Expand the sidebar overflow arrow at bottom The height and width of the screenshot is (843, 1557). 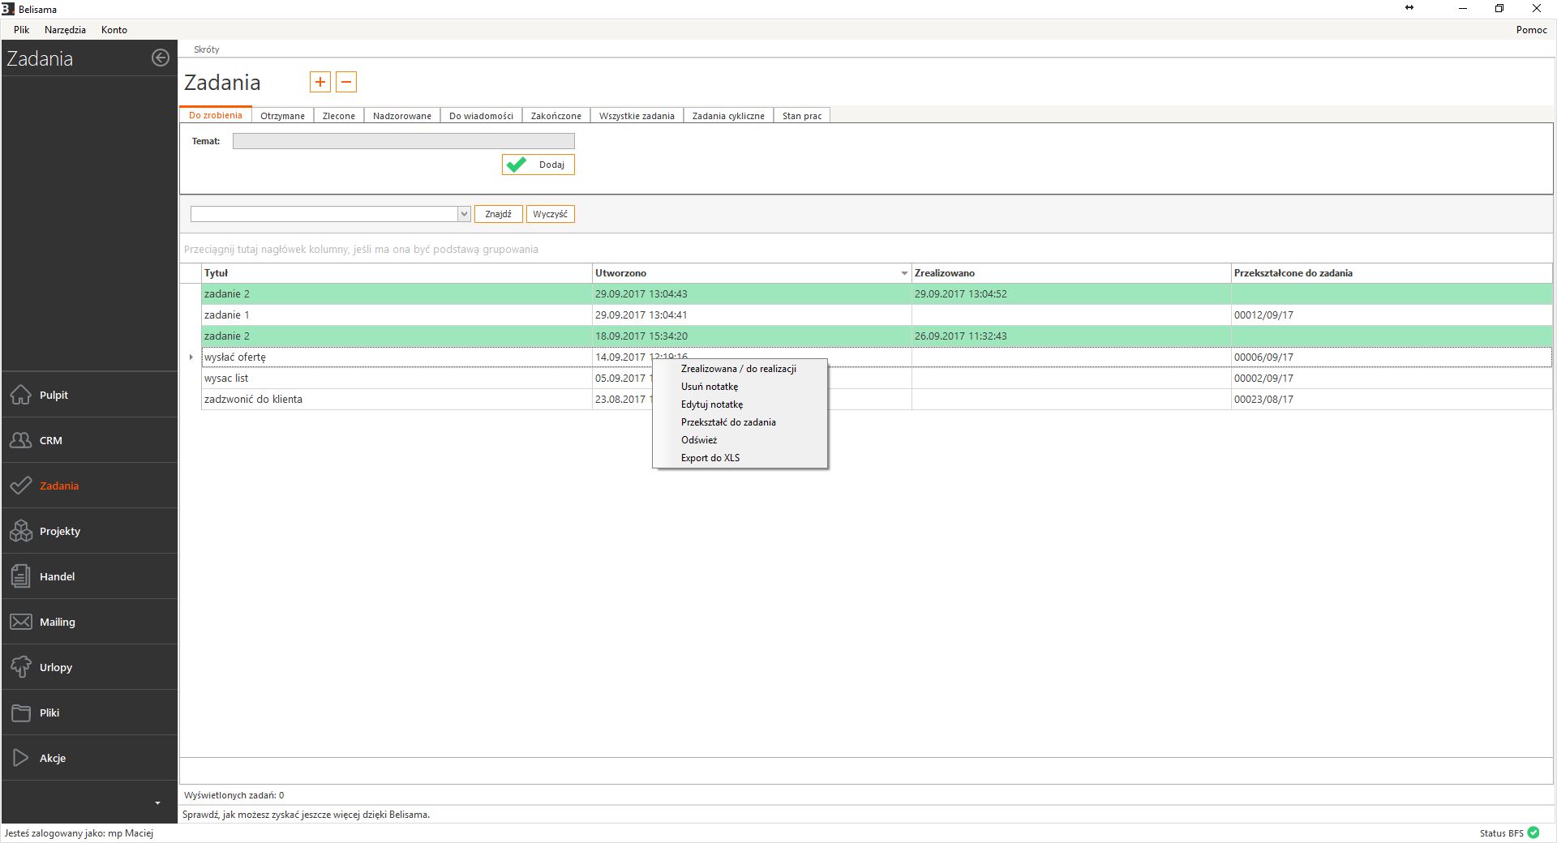coord(157,803)
